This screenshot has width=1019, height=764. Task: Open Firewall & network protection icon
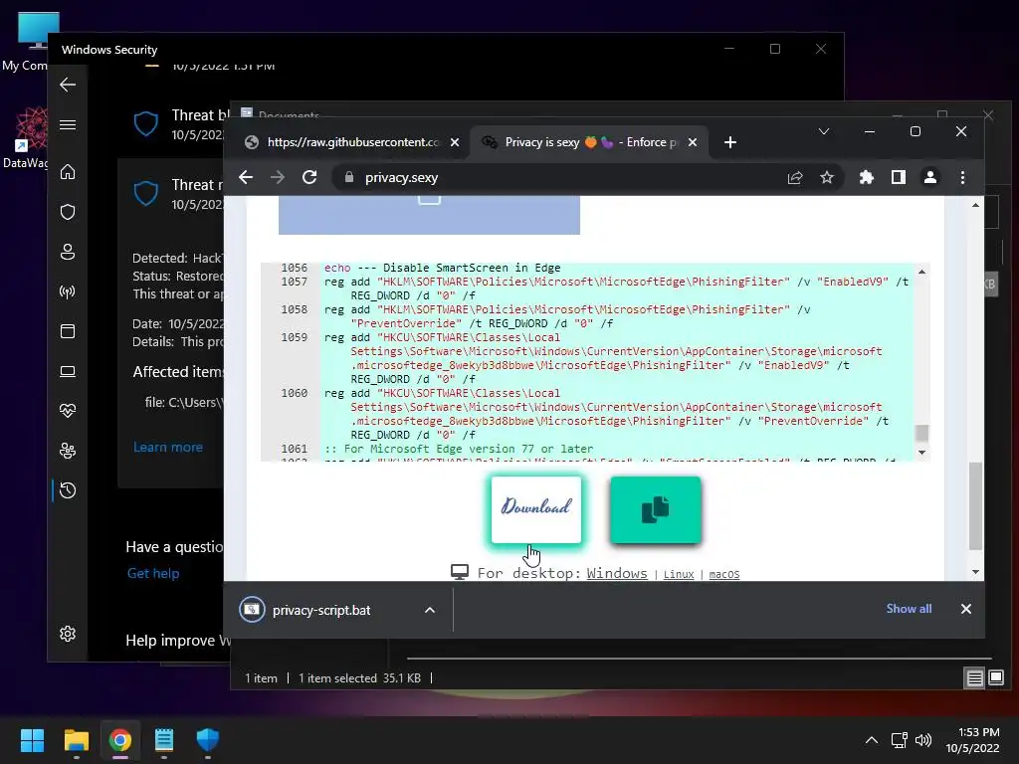[68, 291]
